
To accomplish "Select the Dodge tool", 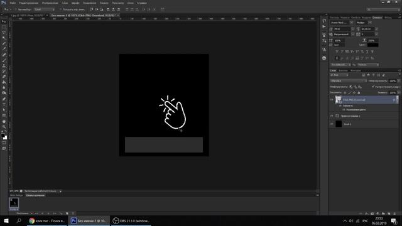I will [x=4, y=94].
